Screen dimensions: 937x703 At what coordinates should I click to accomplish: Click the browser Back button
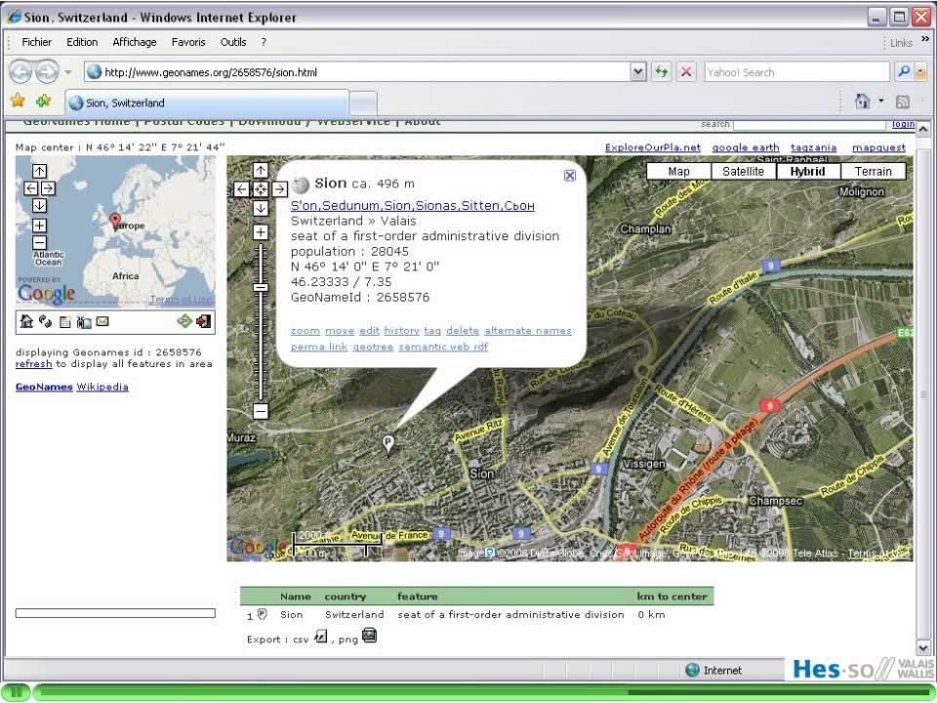pos(20,72)
